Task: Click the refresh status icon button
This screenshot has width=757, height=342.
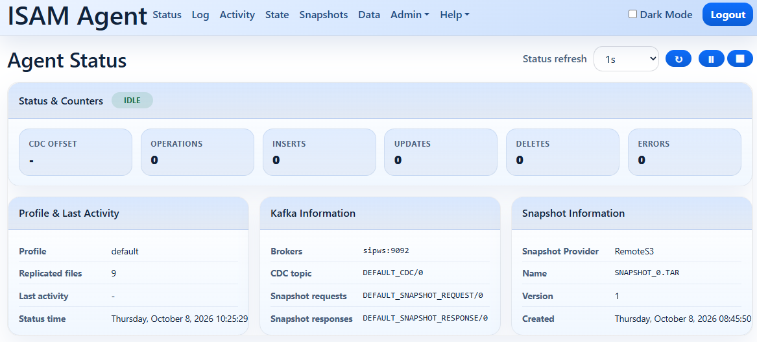Action: coord(679,59)
